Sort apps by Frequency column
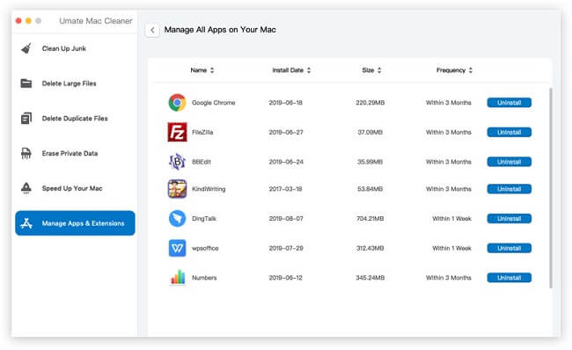Viewport: 572px width, 350px height. (454, 70)
